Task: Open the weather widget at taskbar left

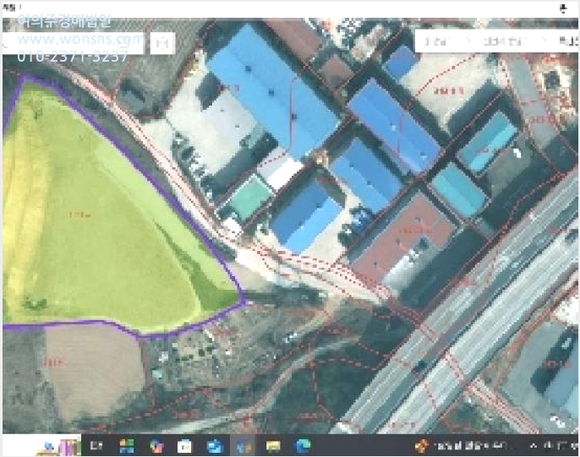Action: pos(59,446)
